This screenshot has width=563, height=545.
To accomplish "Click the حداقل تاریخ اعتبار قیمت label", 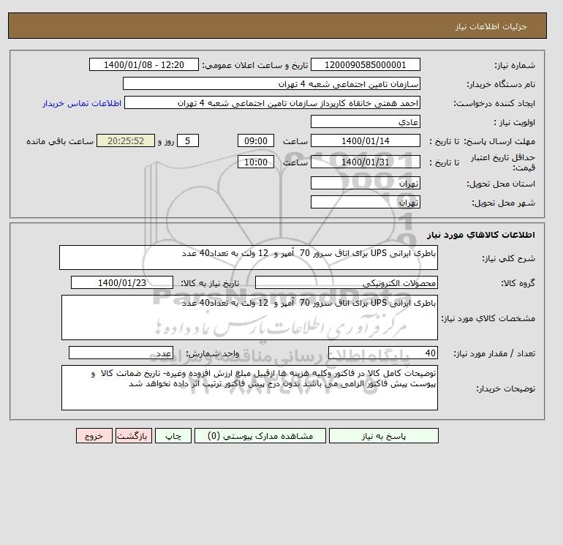I will pos(503,162).
